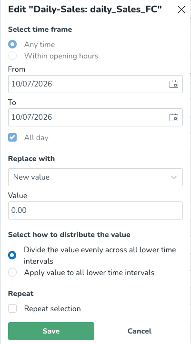Screen dimensions: 191x344
Task: Cancel the edit dialog
Action: click(139, 331)
